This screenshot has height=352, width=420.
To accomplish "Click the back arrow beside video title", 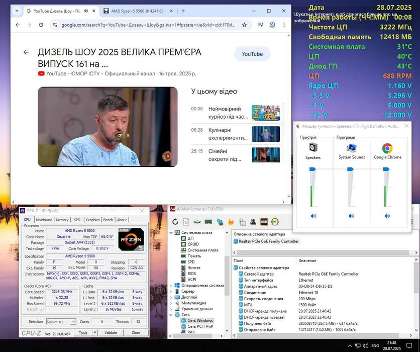I will (26, 52).
